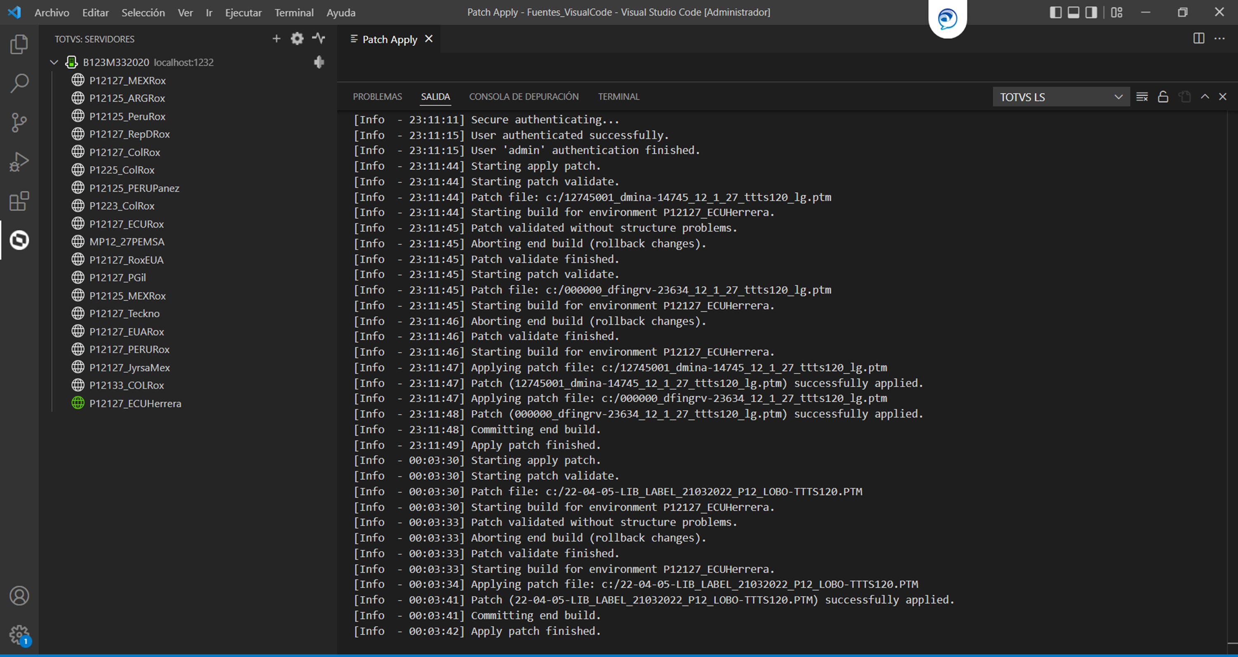Close the bottom panel
Image resolution: width=1238 pixels, height=657 pixels.
tap(1223, 97)
